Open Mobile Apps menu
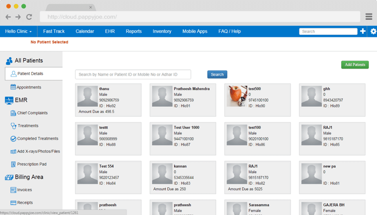This screenshot has height=215, width=377. point(195,31)
